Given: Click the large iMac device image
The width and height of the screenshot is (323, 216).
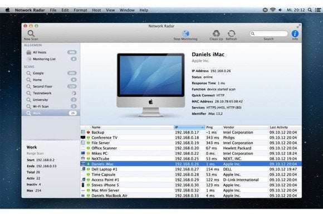Looking at the screenshot, I should [x=151, y=85].
